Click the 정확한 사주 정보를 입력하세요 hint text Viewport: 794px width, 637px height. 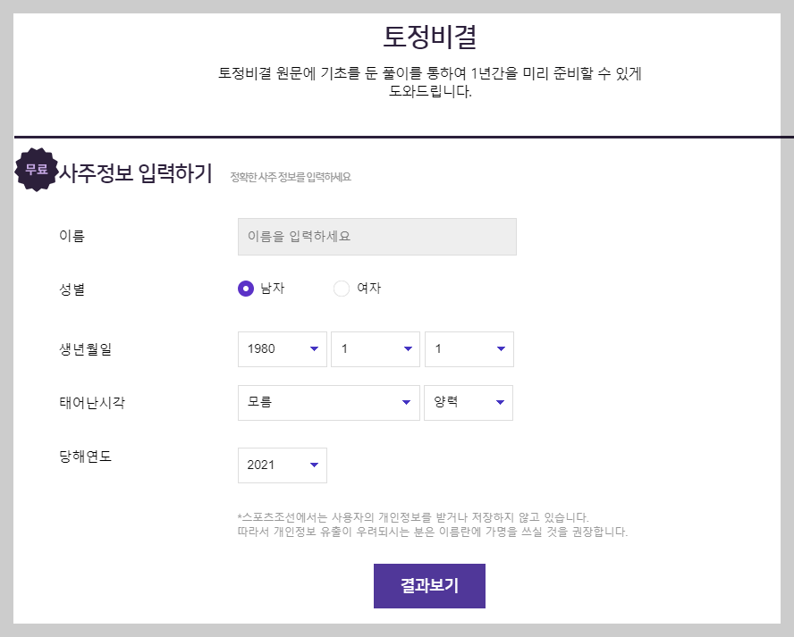click(291, 177)
